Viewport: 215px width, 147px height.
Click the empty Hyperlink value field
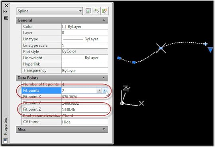(84, 64)
